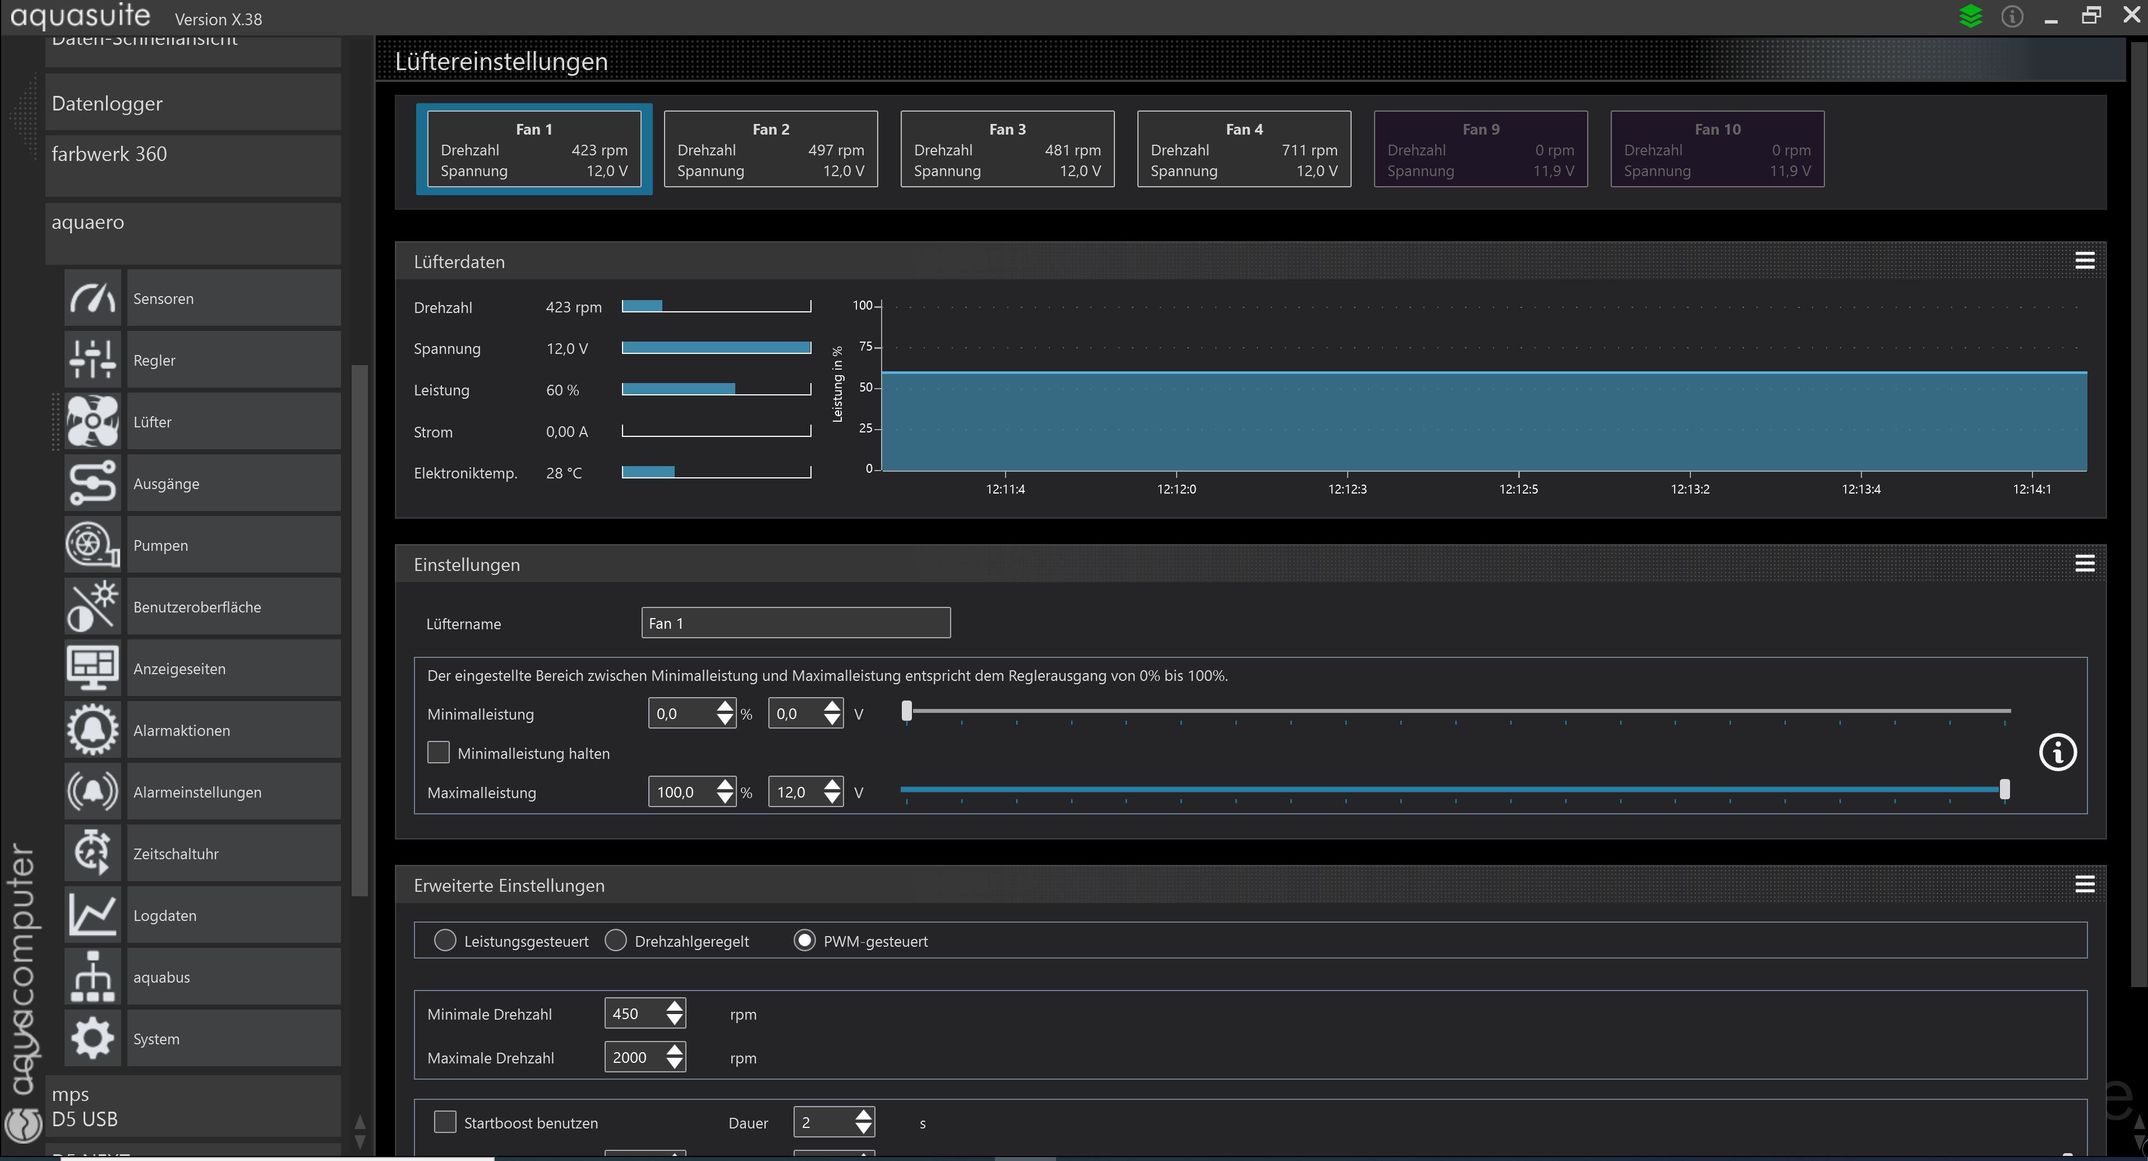
Task: Open the Logdaten chart icon
Action: tap(93, 915)
